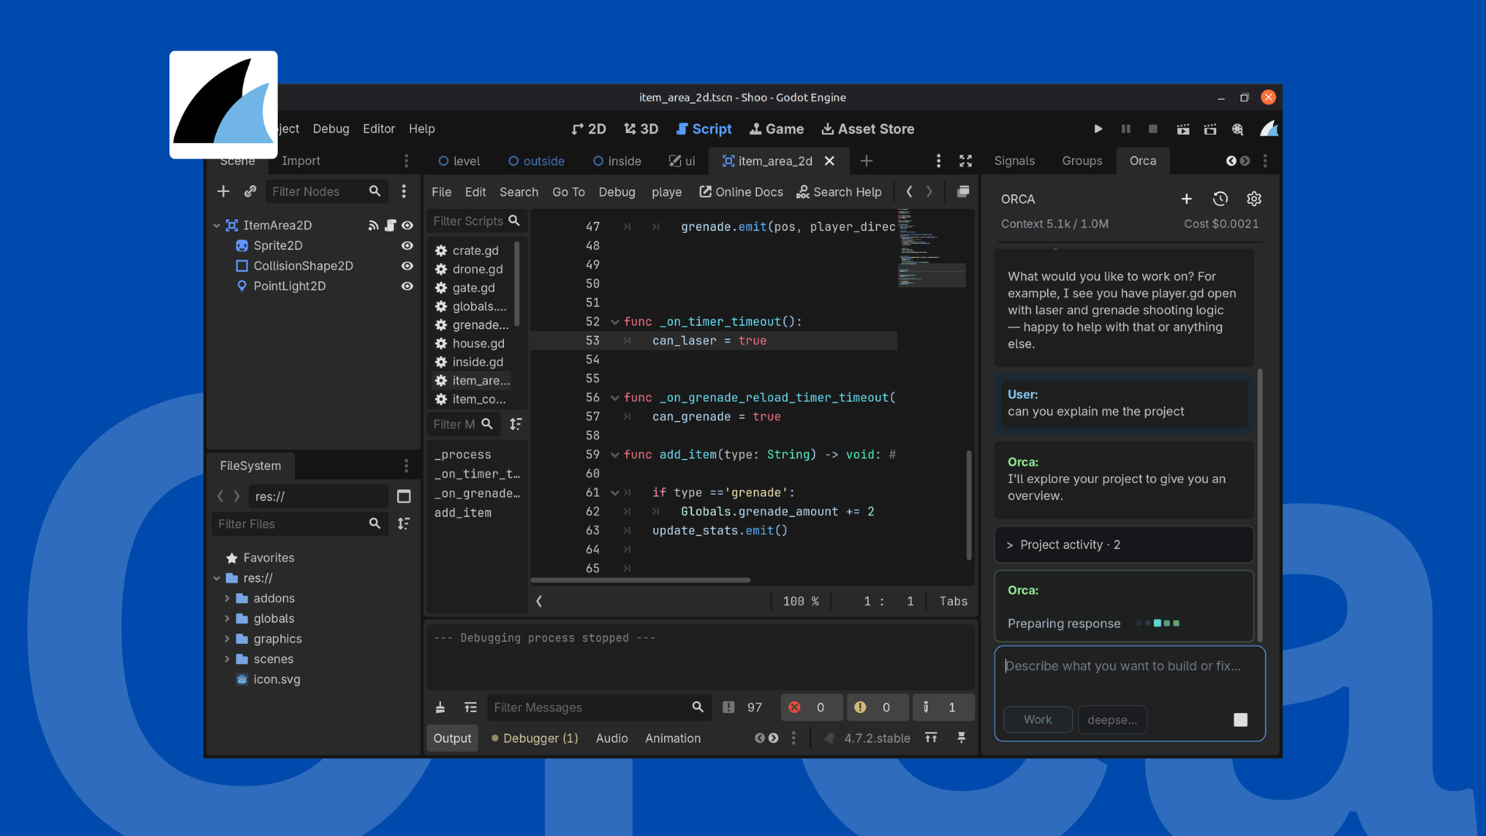1486x836 pixels.
Task: Open Online Docs link
Action: (x=741, y=192)
